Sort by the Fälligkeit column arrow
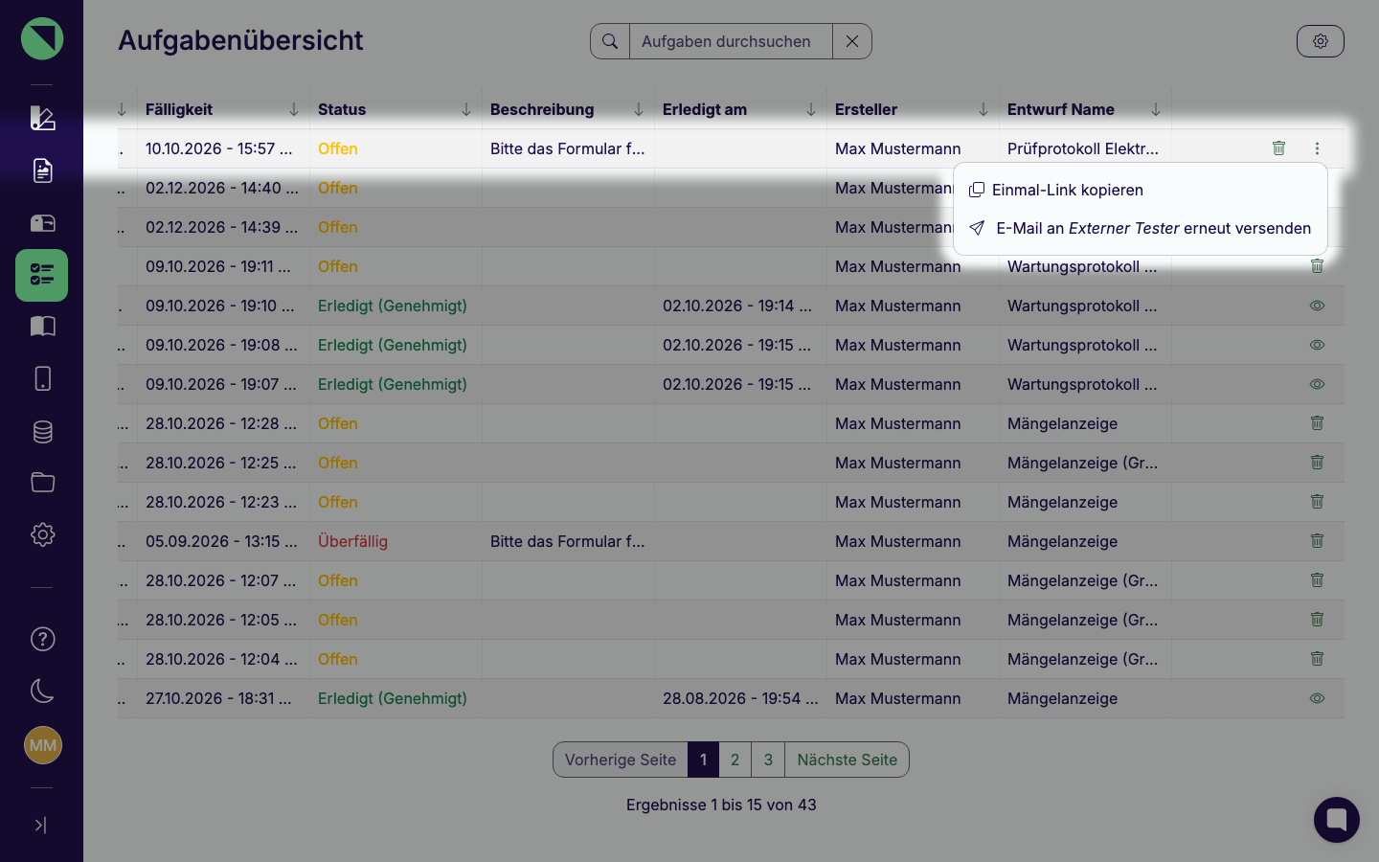Viewport: 1379px width, 862px height. 294,109
